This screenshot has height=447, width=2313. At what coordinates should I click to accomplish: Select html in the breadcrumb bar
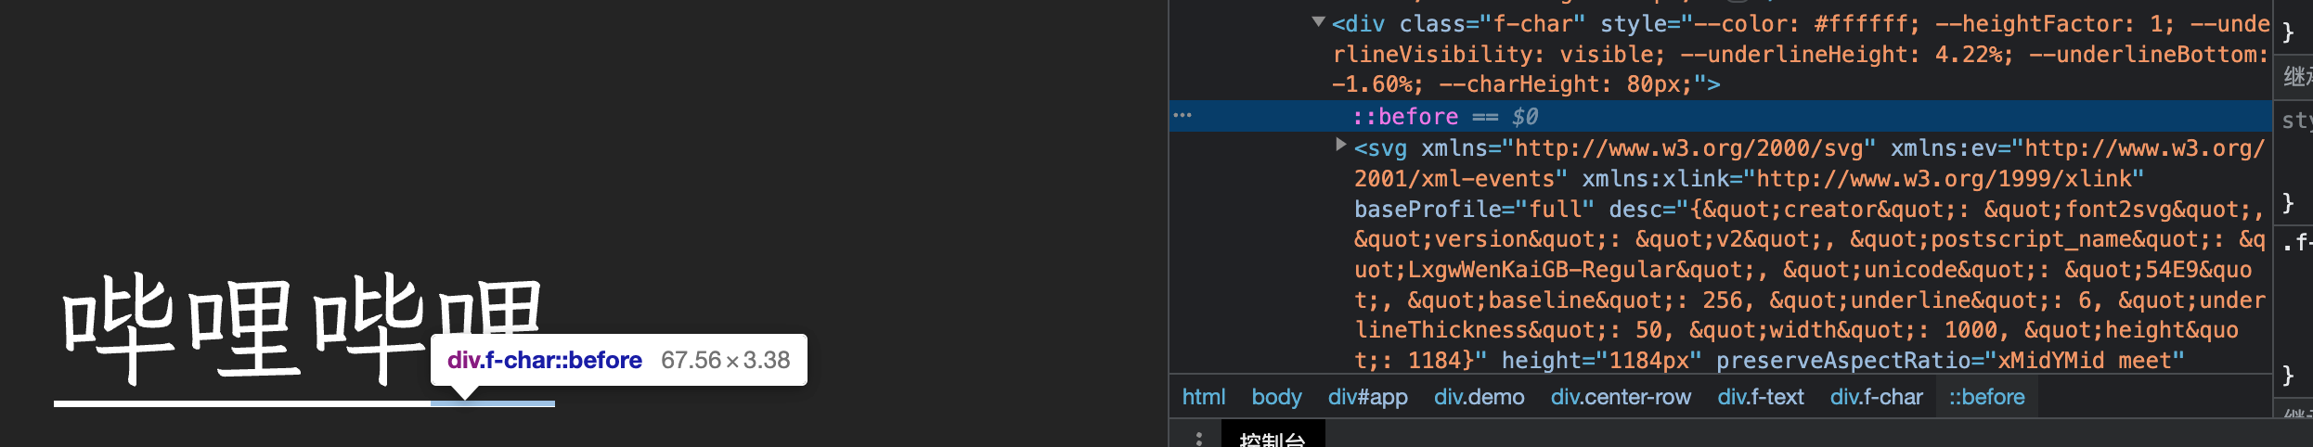pyautogui.click(x=1203, y=397)
